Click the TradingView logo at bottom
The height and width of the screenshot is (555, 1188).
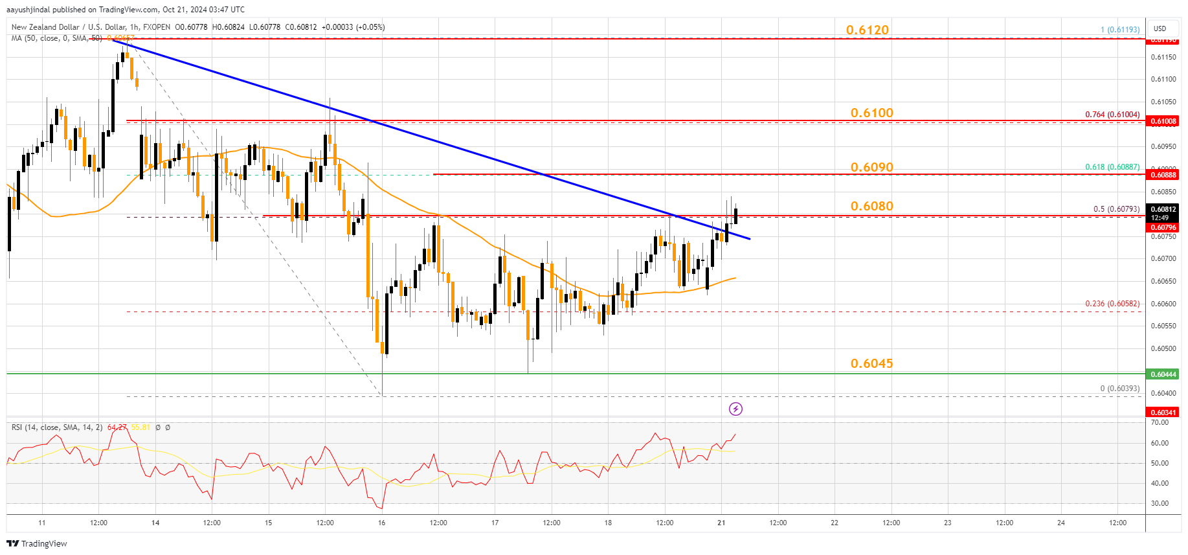37,543
